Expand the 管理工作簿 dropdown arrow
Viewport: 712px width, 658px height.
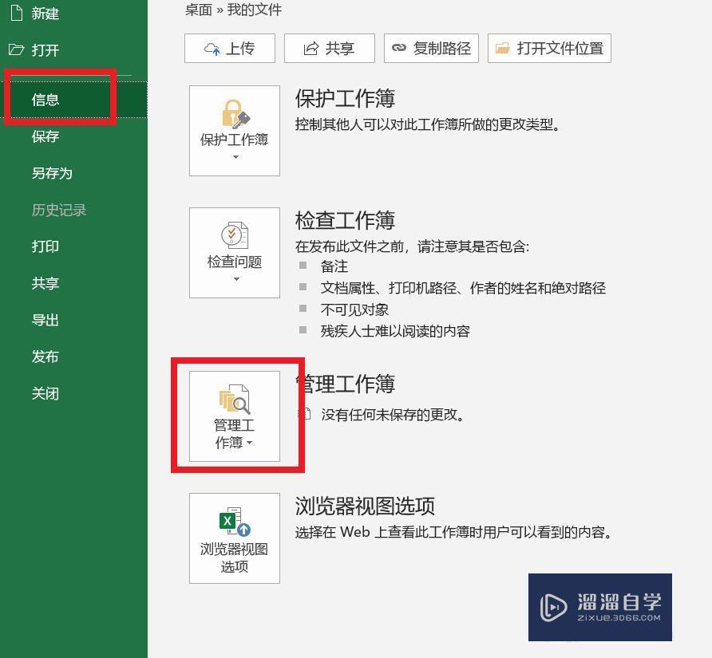tap(249, 443)
